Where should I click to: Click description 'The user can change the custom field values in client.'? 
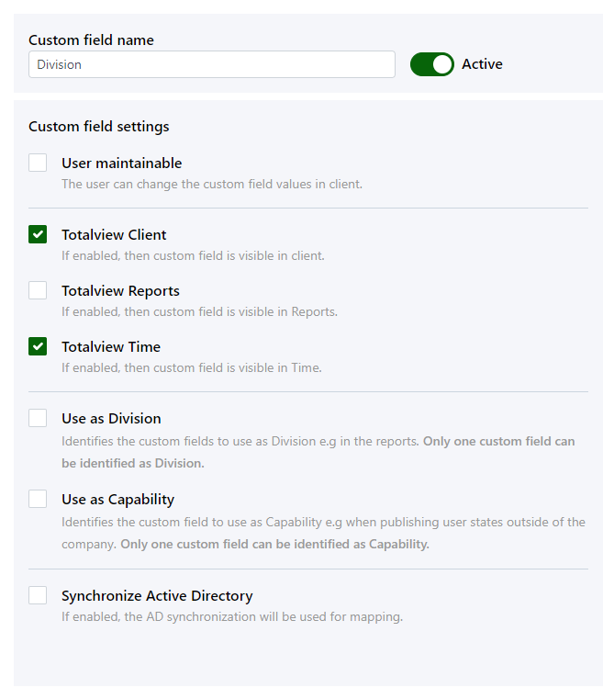212,184
